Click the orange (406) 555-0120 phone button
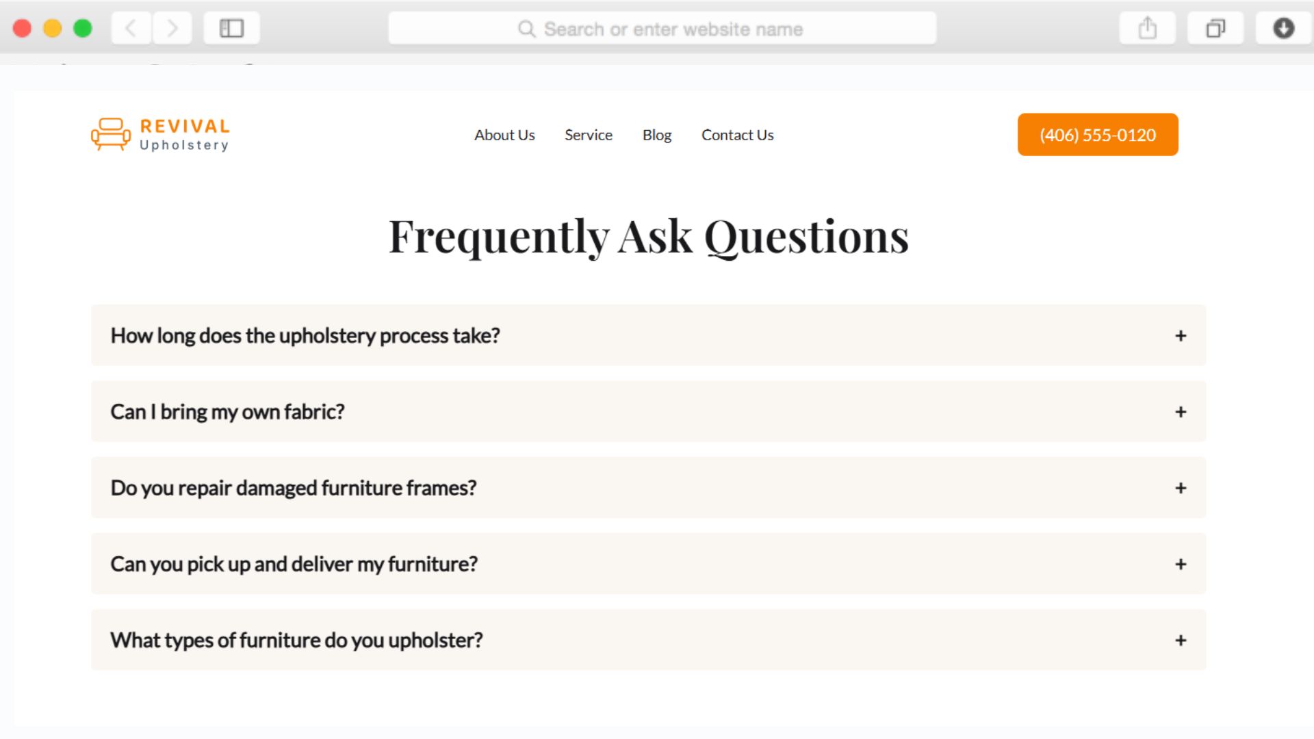Screen dimensions: 1314x739 click(1097, 135)
